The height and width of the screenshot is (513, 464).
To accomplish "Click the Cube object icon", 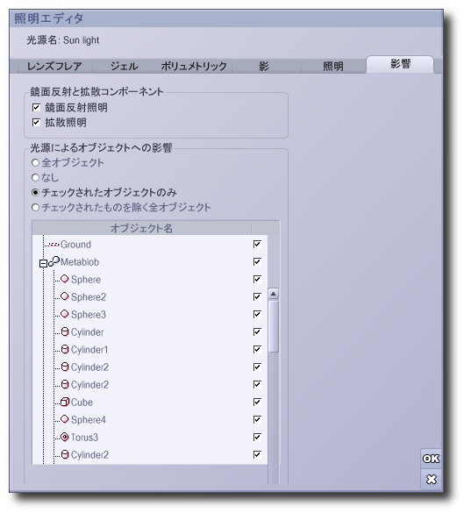I will pyautogui.click(x=65, y=402).
